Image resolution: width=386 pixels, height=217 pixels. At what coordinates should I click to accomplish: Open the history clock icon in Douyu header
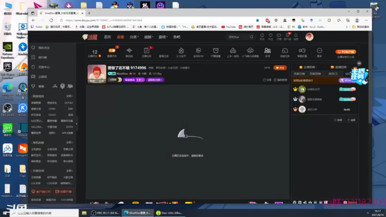click(262, 35)
